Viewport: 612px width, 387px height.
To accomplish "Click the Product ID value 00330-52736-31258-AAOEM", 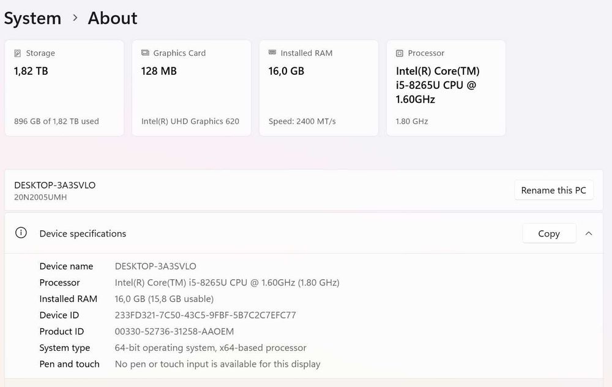I will (x=174, y=331).
